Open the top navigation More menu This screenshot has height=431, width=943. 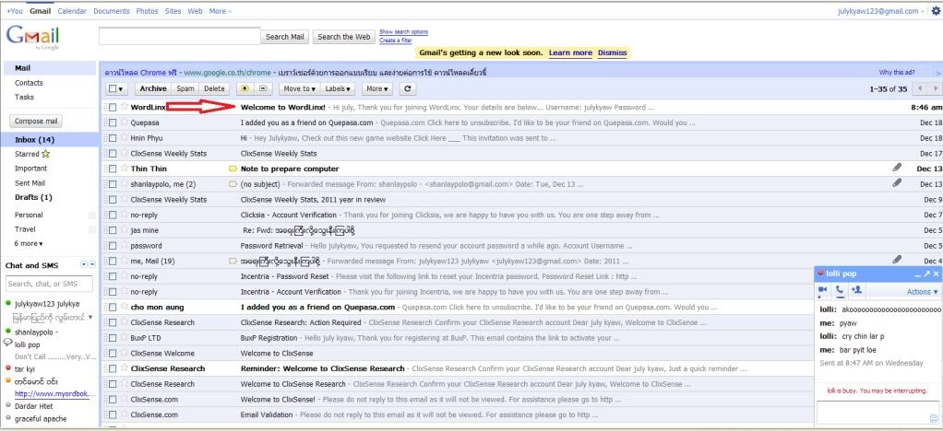click(x=220, y=11)
